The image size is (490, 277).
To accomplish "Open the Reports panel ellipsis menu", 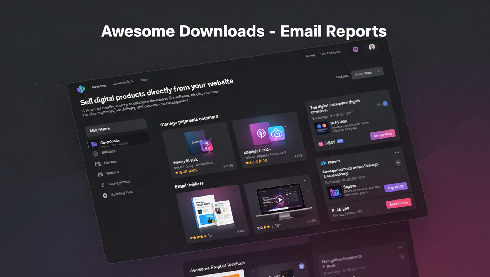I will (x=397, y=152).
